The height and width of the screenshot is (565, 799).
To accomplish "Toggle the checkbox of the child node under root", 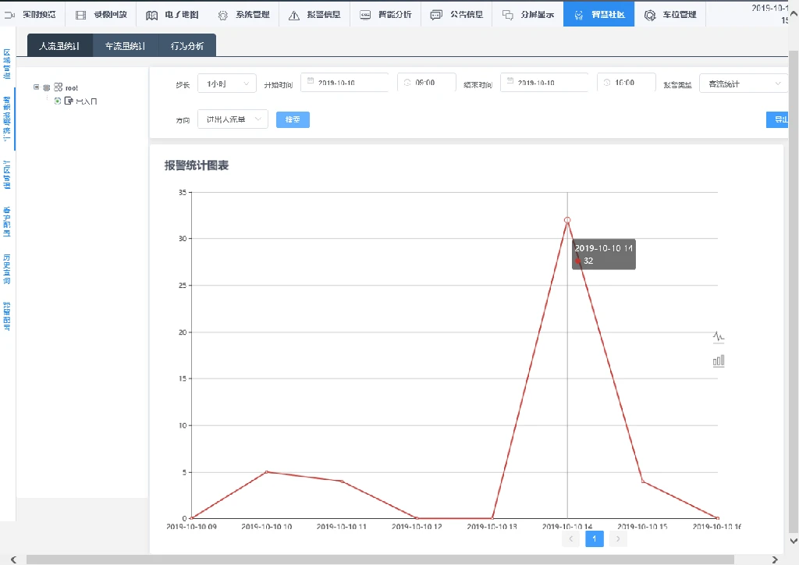I will point(58,101).
